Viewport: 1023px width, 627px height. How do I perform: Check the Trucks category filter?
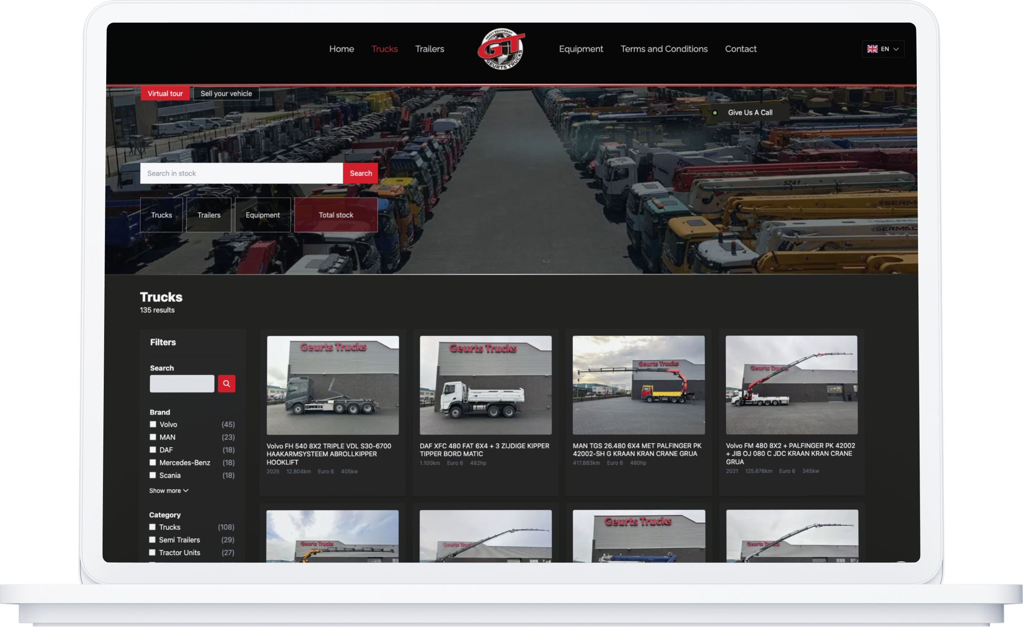152,527
